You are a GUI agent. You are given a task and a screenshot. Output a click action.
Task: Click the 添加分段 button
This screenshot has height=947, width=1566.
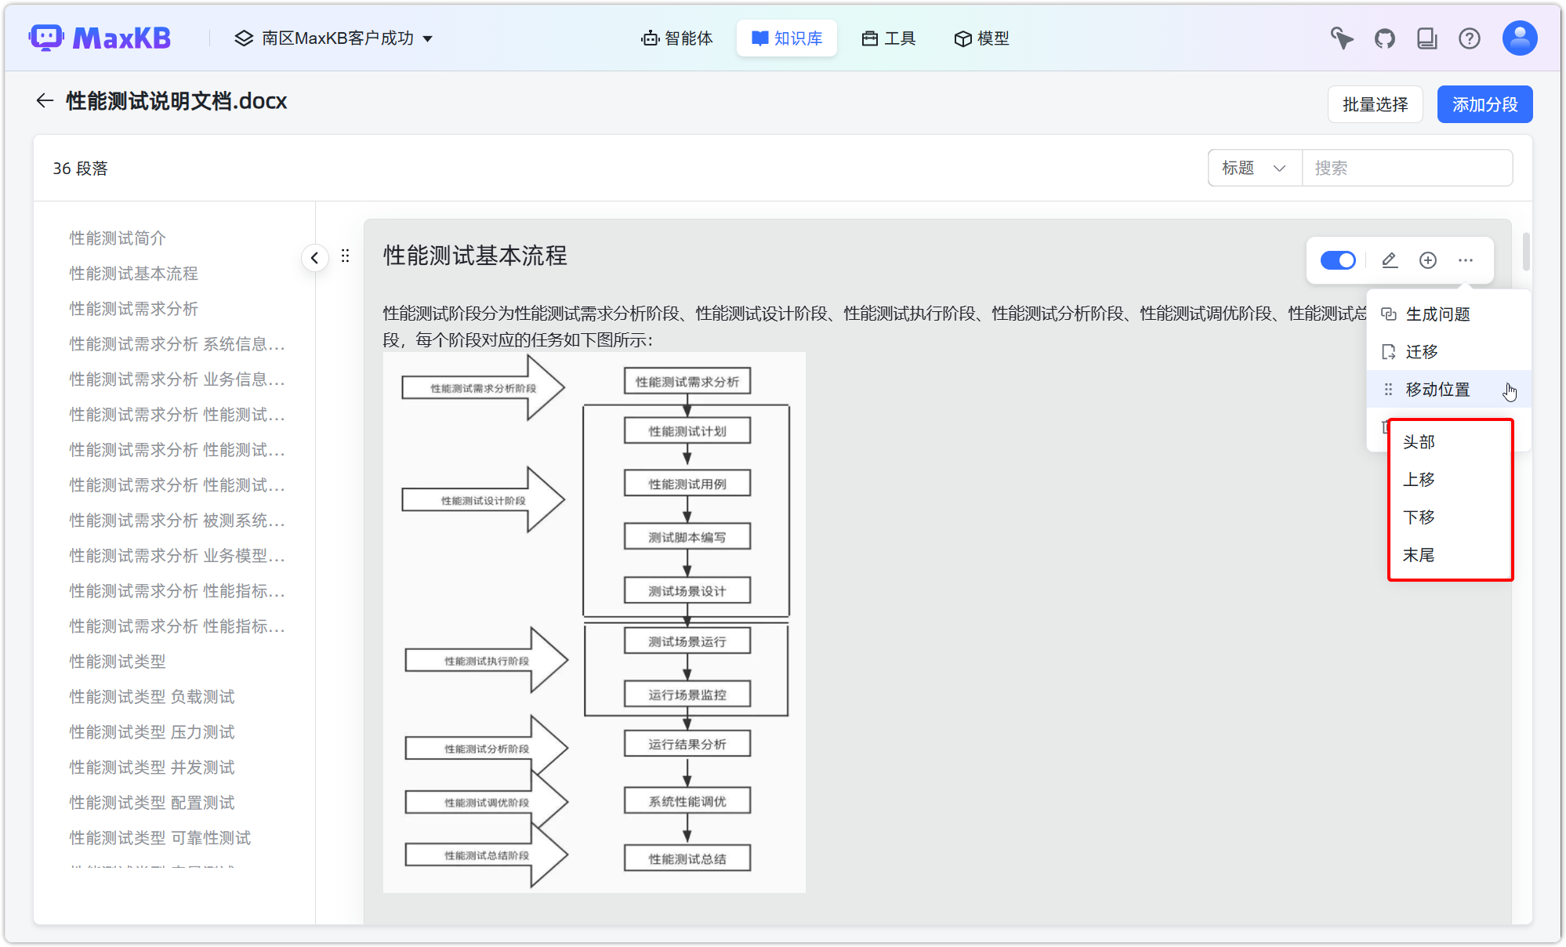[1484, 103]
